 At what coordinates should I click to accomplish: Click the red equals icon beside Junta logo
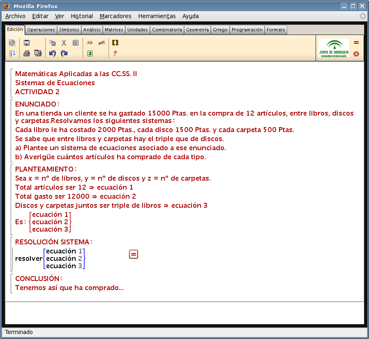click(356, 42)
